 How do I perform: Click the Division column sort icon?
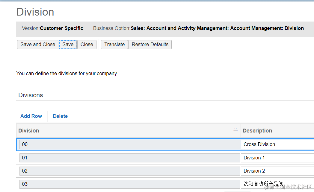click(x=235, y=129)
